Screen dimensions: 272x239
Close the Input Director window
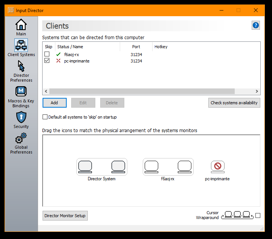tap(256, 11)
